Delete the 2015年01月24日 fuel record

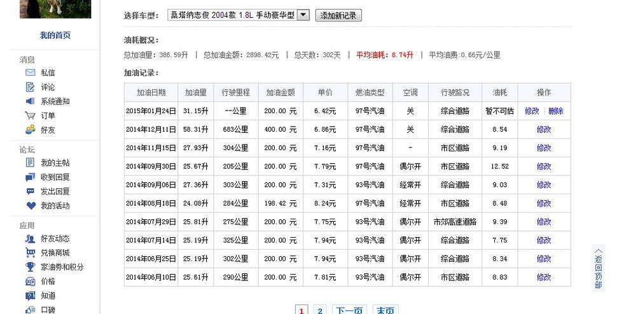[x=555, y=111]
